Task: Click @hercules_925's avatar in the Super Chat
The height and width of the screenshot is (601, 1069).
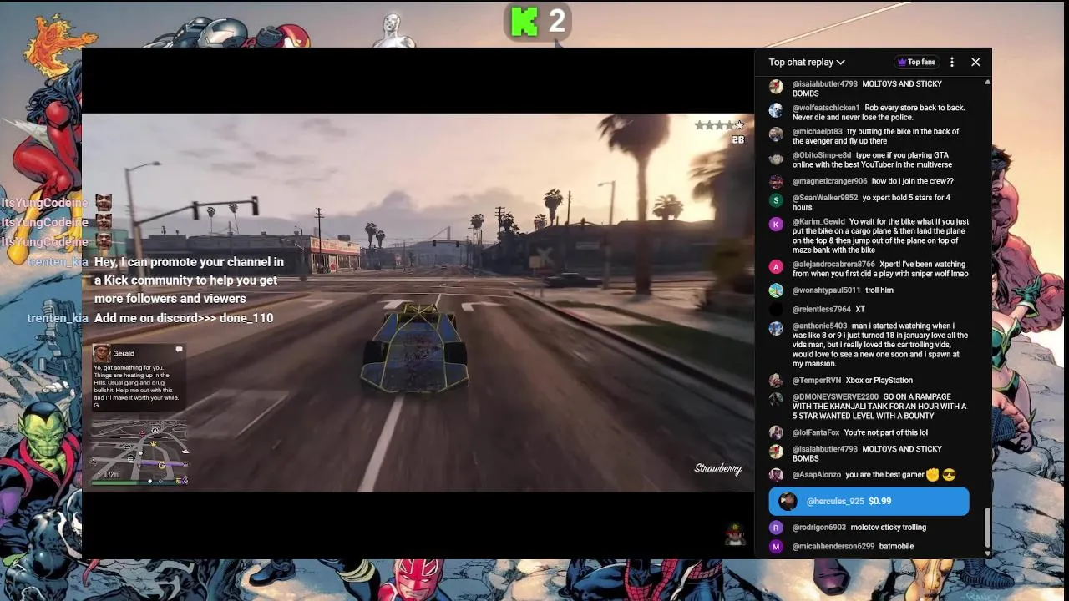Action: pos(788,501)
